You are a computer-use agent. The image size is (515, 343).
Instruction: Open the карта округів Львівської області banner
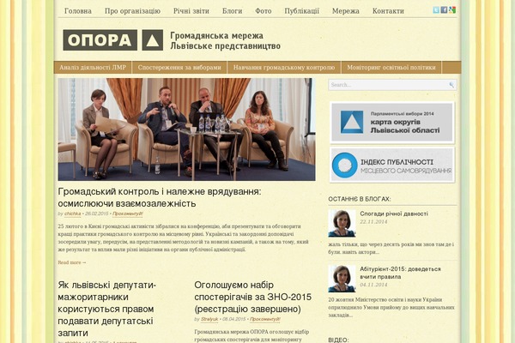392,122
